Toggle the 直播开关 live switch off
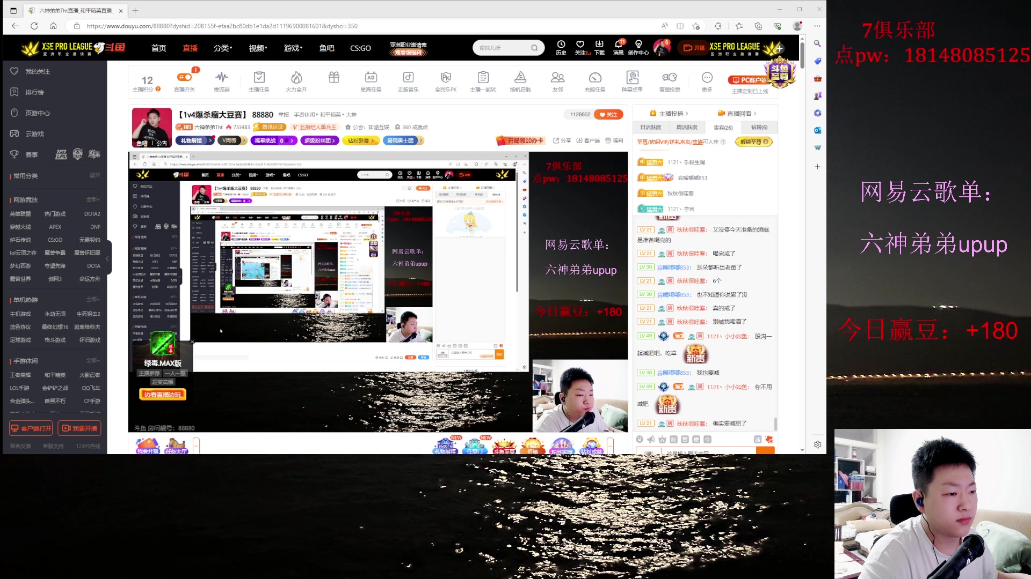1031x579 pixels. tap(185, 78)
